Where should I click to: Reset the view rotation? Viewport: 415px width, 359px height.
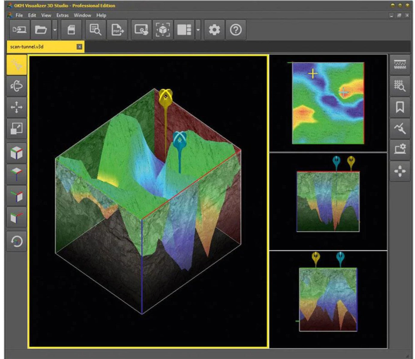(16, 241)
